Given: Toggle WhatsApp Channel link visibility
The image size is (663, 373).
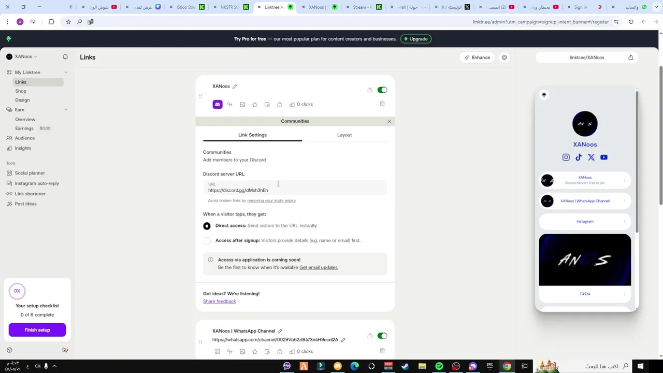Looking at the screenshot, I should [x=382, y=336].
